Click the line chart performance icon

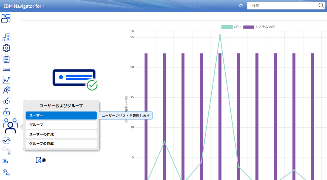6,80
